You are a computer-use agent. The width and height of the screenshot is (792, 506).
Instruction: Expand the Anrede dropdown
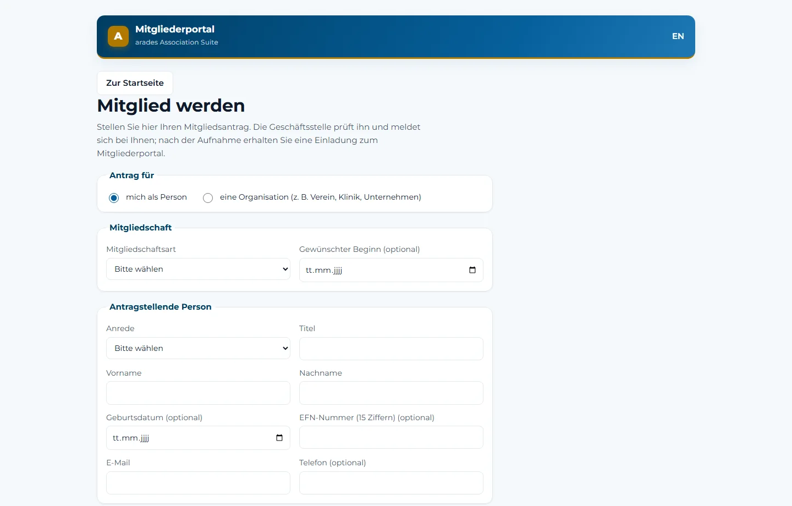click(198, 348)
